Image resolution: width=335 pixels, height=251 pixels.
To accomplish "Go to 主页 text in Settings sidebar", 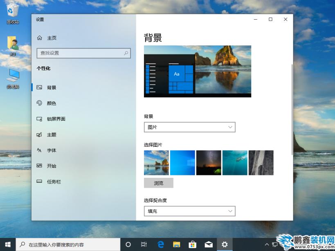I will (52, 38).
